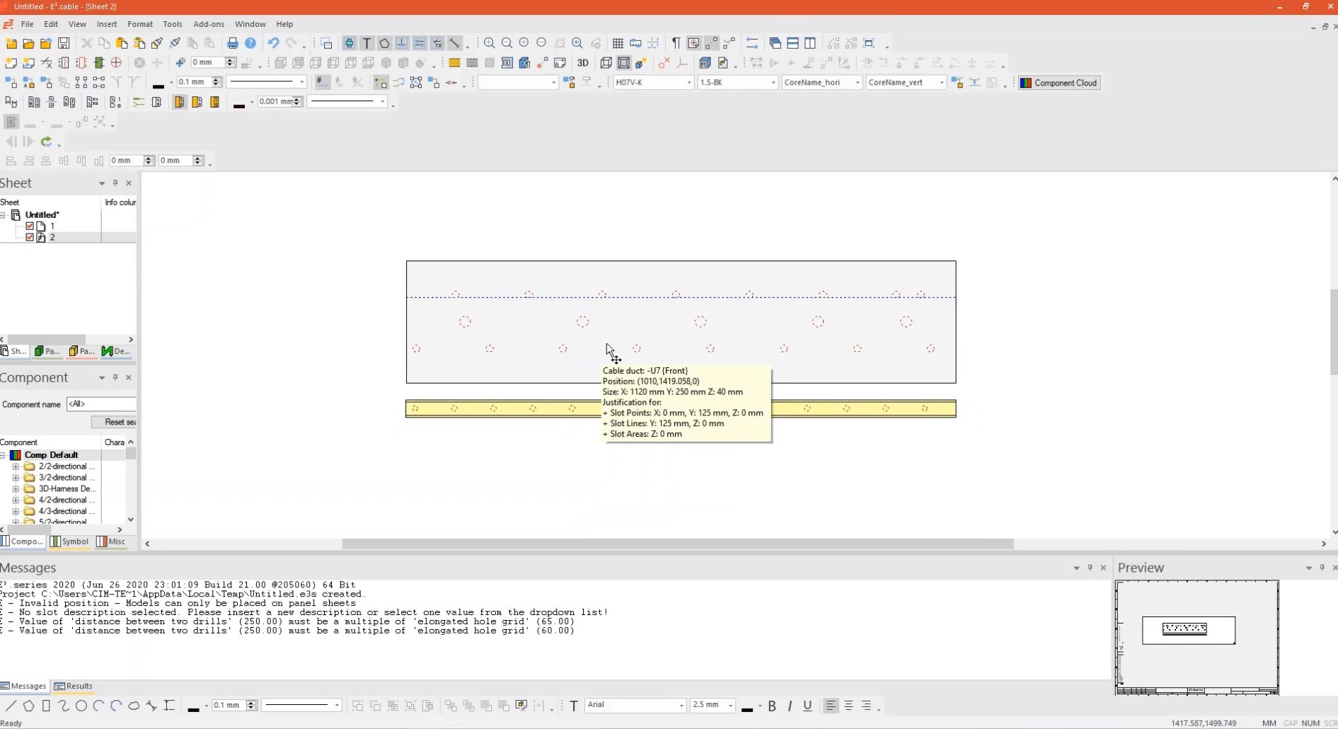
Task: Zoom out with minus magnifier icon
Action: click(507, 43)
